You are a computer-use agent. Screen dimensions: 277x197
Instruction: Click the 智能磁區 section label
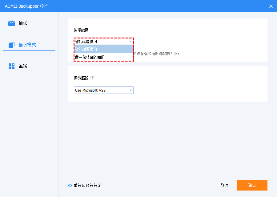click(x=81, y=30)
